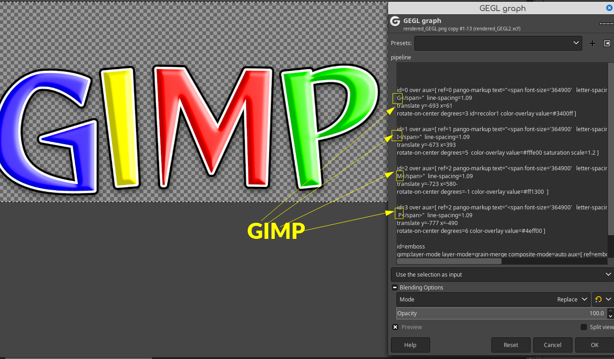Screen dimensions: 614x359
Task: Click the Opacity slider
Action: point(502,313)
